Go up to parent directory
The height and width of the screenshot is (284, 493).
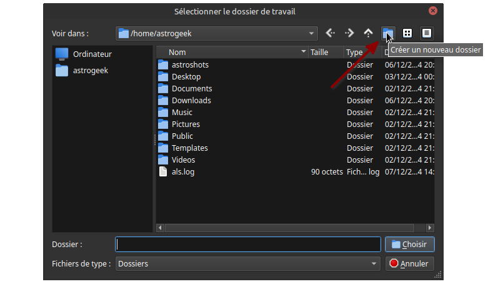[x=369, y=33]
